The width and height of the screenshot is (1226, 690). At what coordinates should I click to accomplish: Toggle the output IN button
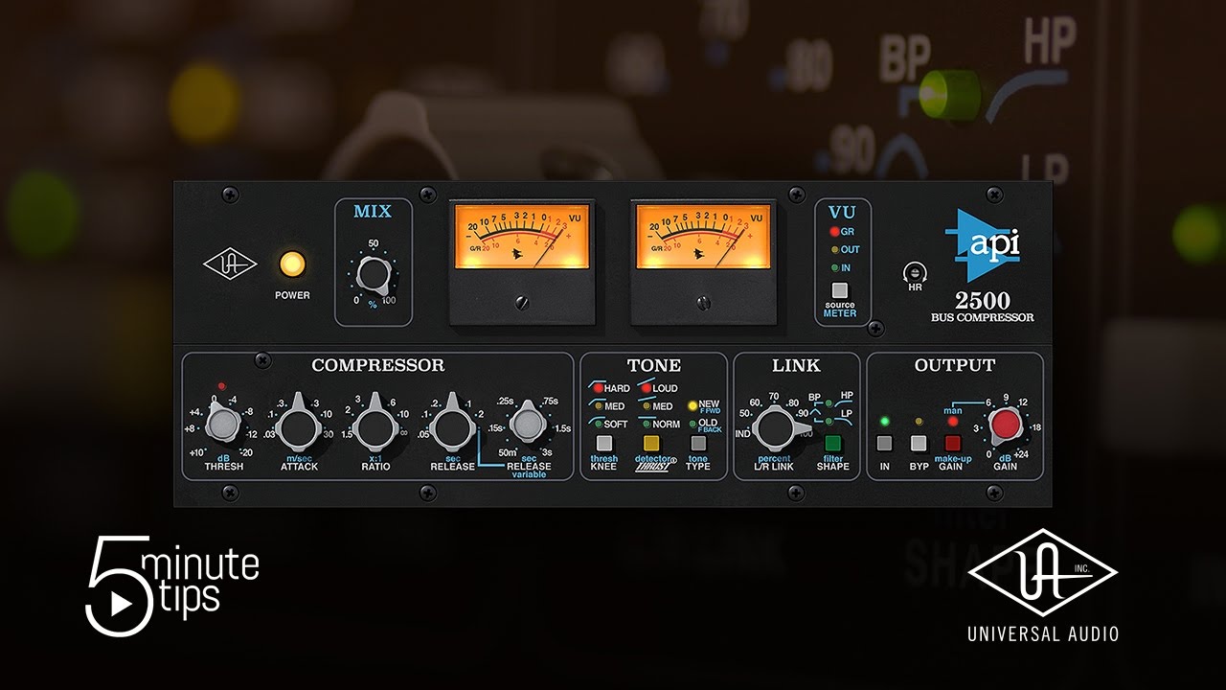tap(884, 444)
